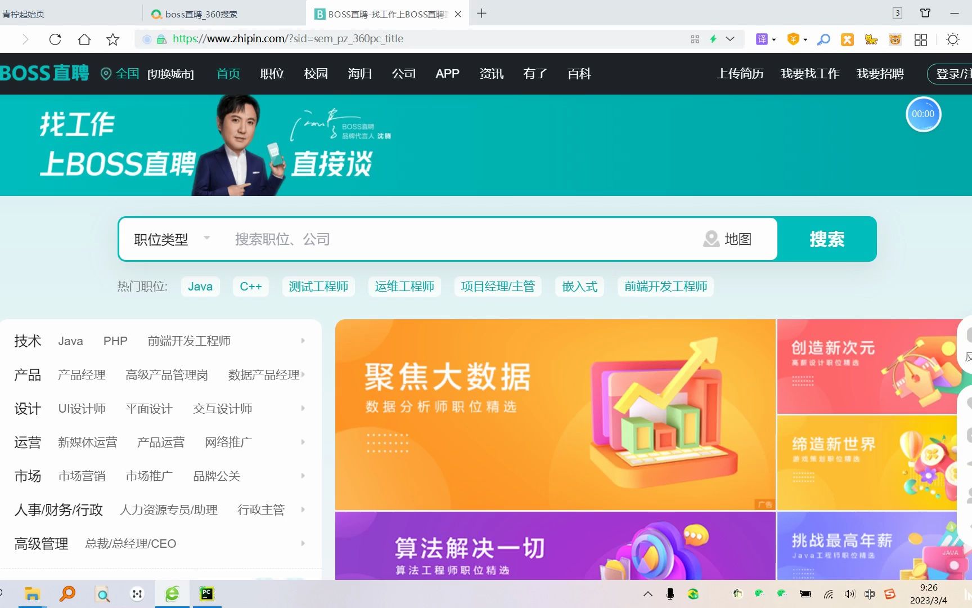Open the 百科 nav item

[x=579, y=74]
